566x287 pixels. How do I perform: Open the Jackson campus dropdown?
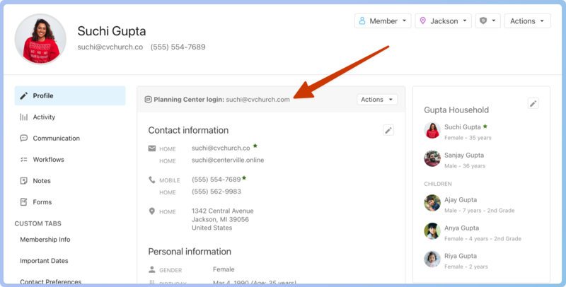(444, 21)
